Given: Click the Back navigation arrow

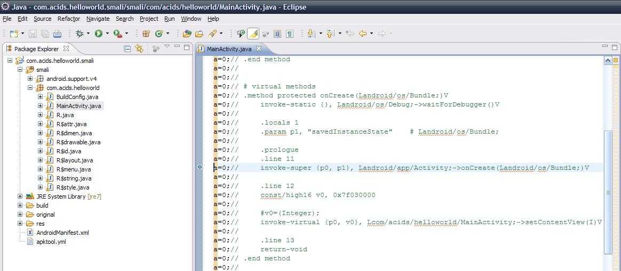Looking at the screenshot, I should (x=363, y=34).
